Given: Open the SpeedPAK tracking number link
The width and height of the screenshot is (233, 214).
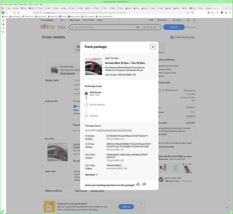Looking at the screenshot, I should tap(114, 130).
